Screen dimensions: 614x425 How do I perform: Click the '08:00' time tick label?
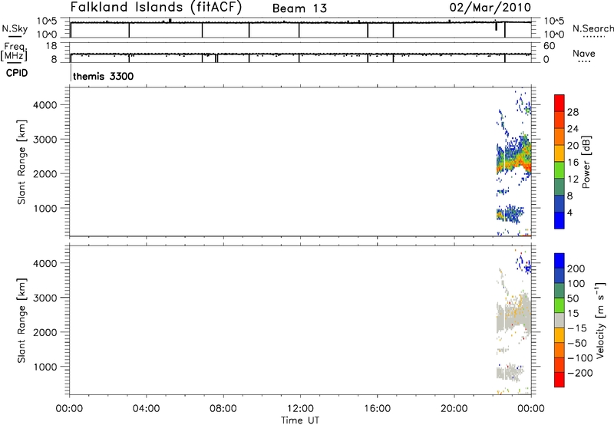(x=223, y=409)
